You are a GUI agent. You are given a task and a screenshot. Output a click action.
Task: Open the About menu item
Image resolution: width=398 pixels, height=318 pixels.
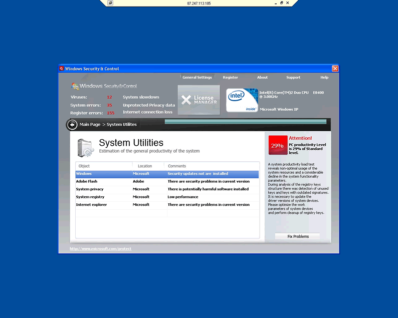262,78
